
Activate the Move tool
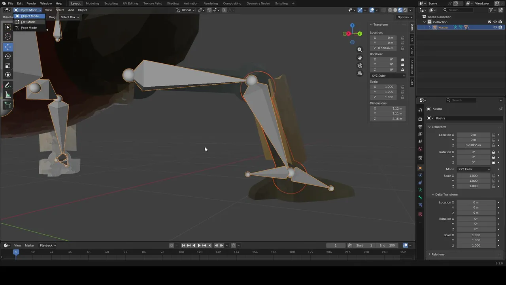[x=8, y=47]
